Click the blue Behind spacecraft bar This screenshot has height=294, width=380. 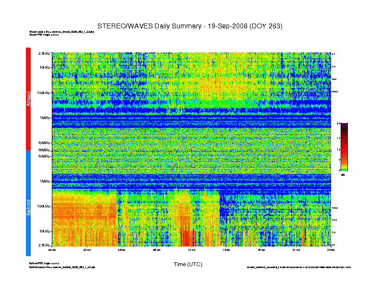pyautogui.click(x=28, y=203)
